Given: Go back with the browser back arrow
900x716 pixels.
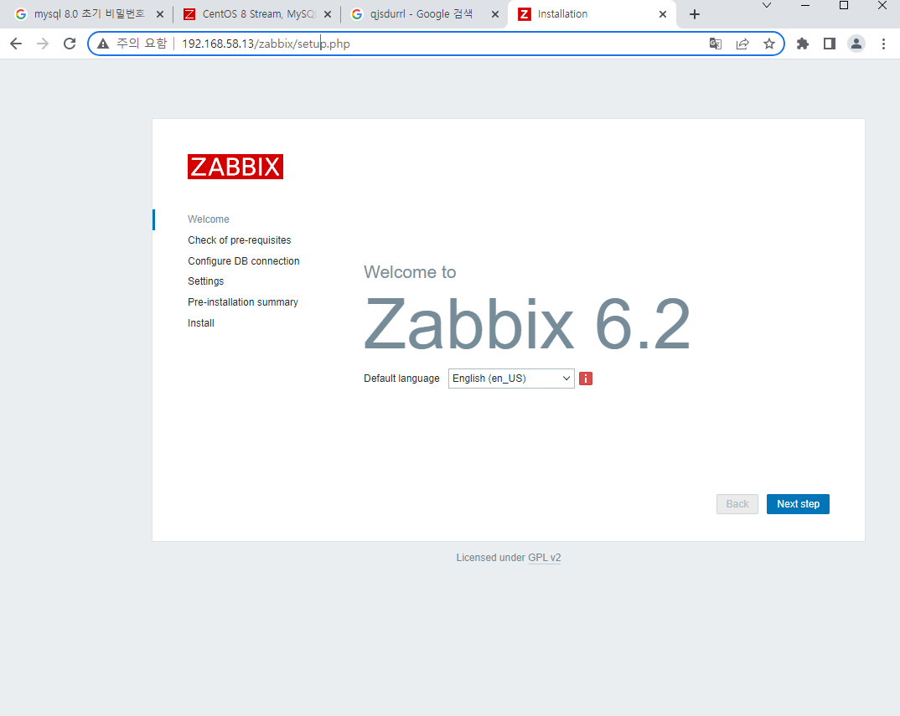Looking at the screenshot, I should click(x=15, y=44).
